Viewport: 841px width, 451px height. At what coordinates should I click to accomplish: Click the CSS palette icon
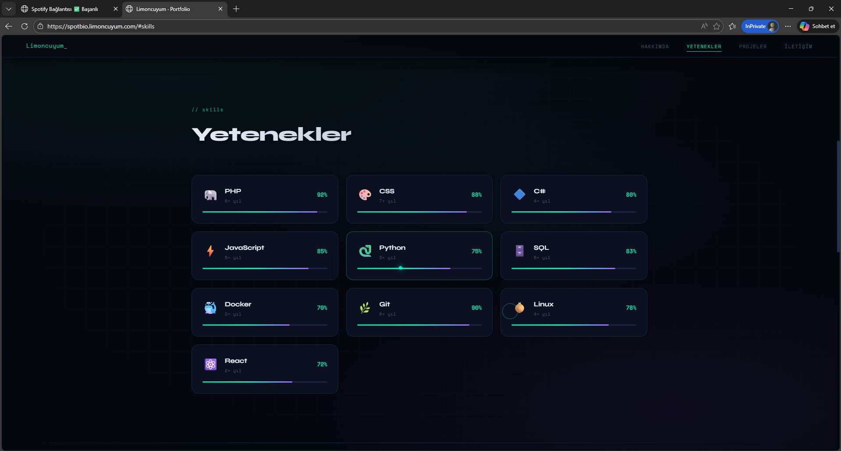[x=365, y=195]
